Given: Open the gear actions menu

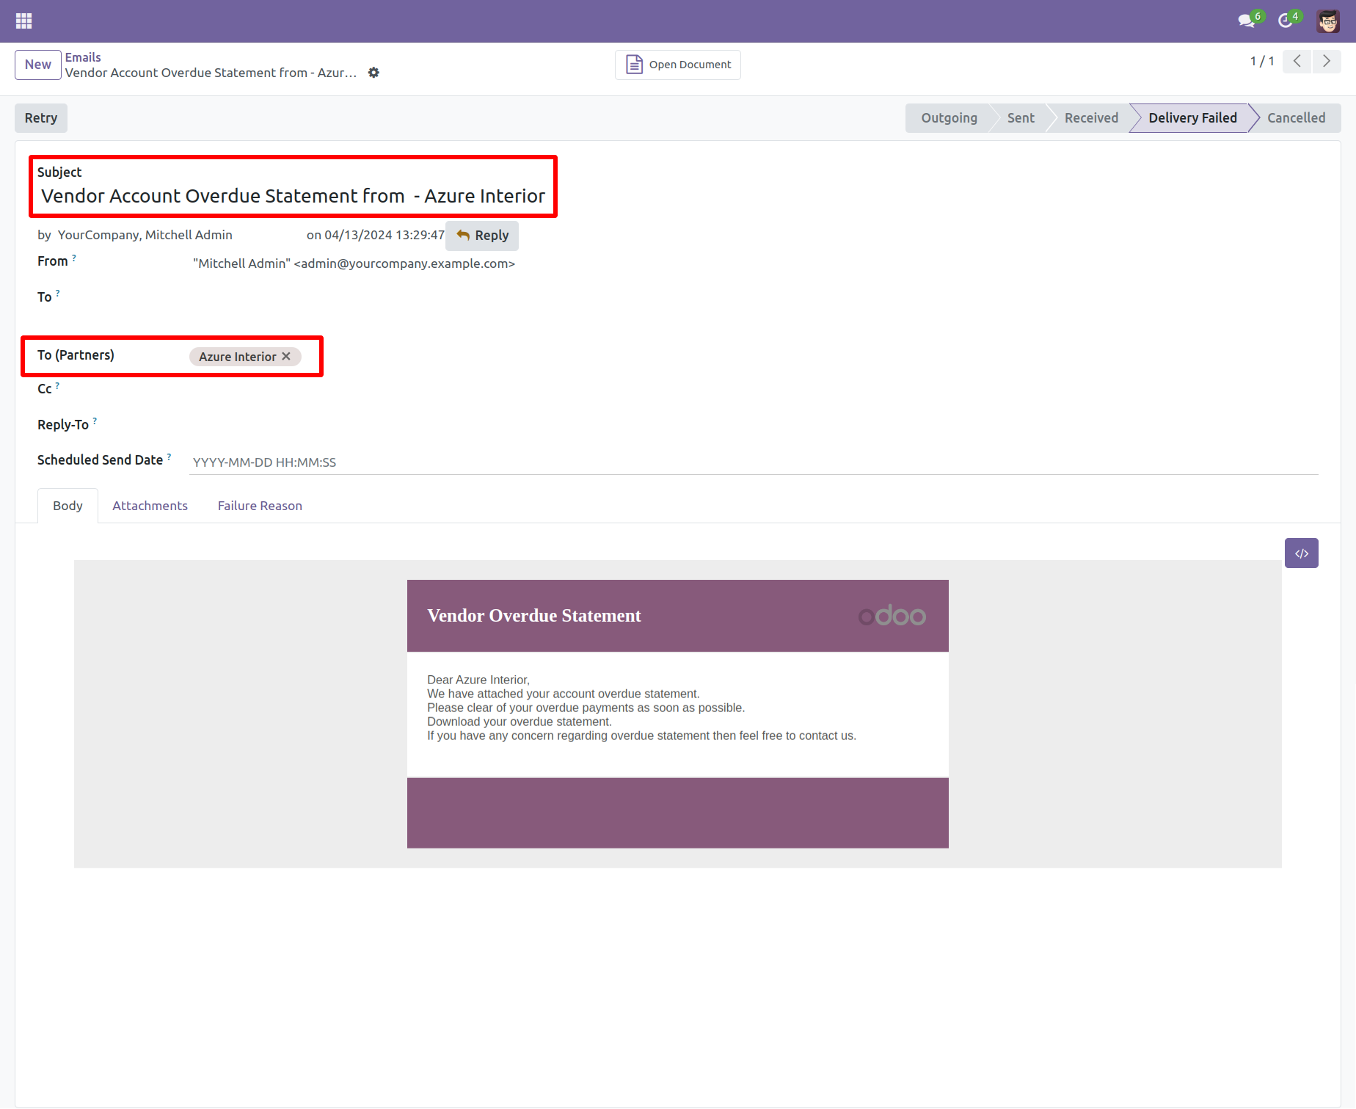Looking at the screenshot, I should [373, 73].
